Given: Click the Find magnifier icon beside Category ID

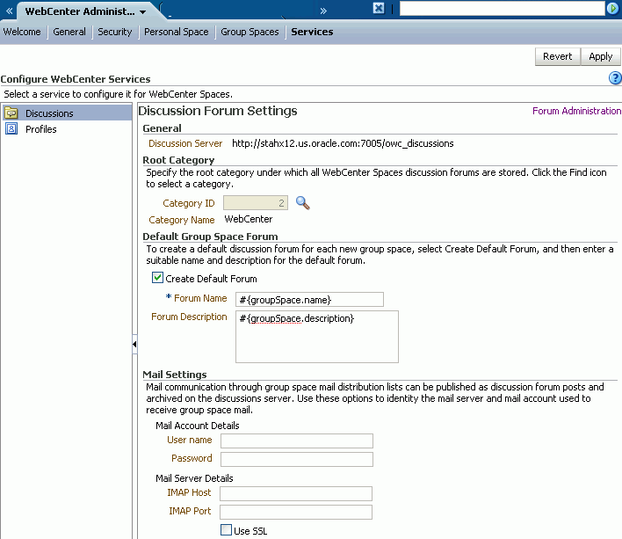Looking at the screenshot, I should [x=303, y=203].
